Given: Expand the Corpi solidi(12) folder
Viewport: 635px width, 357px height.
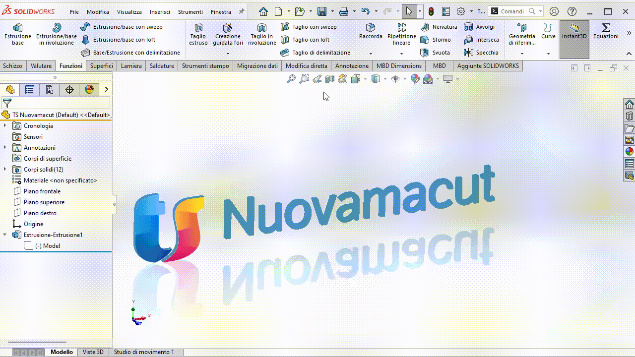Looking at the screenshot, I should (x=5, y=170).
